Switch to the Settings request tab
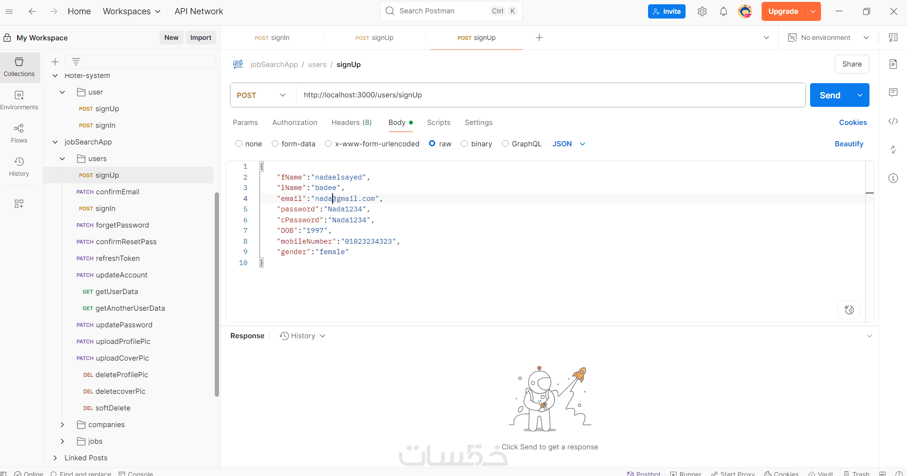 478,123
